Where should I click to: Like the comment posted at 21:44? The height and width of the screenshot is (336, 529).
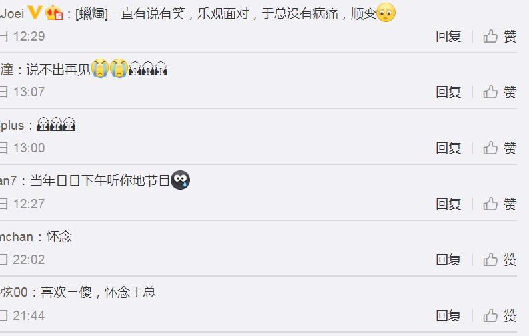point(500,316)
